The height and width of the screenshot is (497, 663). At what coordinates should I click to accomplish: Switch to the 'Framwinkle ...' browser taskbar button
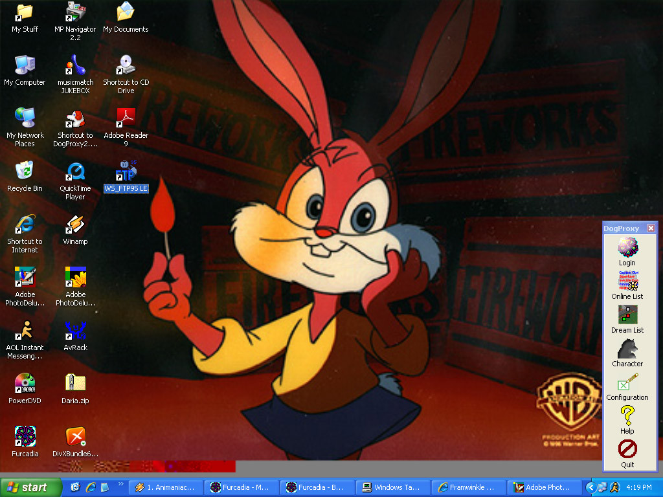coord(469,487)
